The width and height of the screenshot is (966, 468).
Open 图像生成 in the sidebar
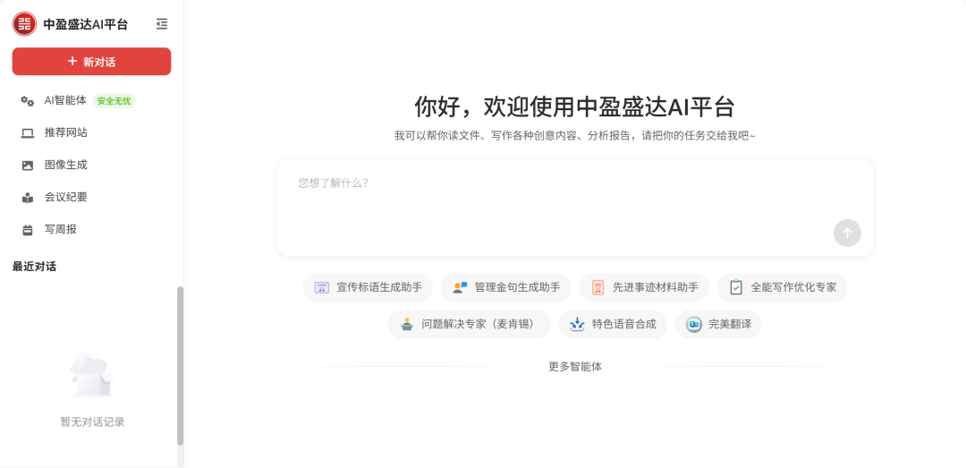click(66, 165)
